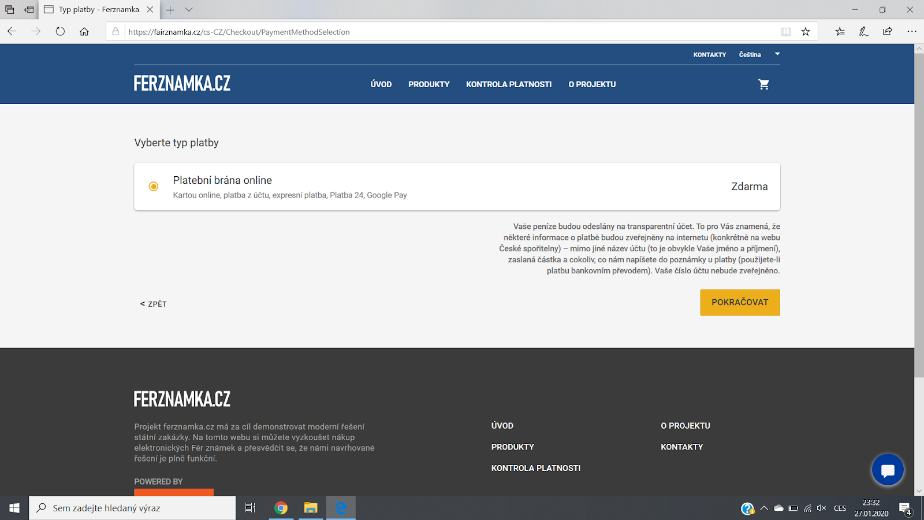Viewport: 924px width, 520px height.
Task: Open the tab list chevron next to tabs
Action: 189,10
